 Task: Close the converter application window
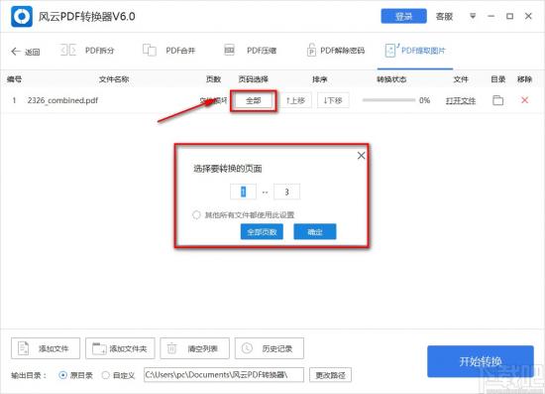[x=528, y=16]
